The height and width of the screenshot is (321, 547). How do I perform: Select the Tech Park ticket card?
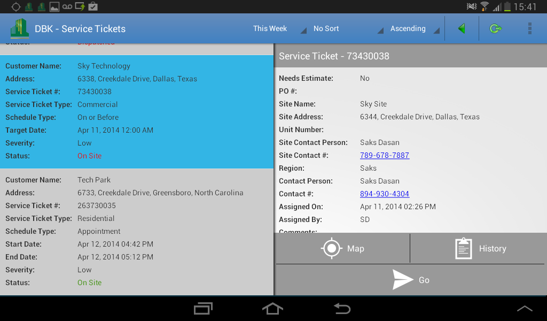click(137, 232)
